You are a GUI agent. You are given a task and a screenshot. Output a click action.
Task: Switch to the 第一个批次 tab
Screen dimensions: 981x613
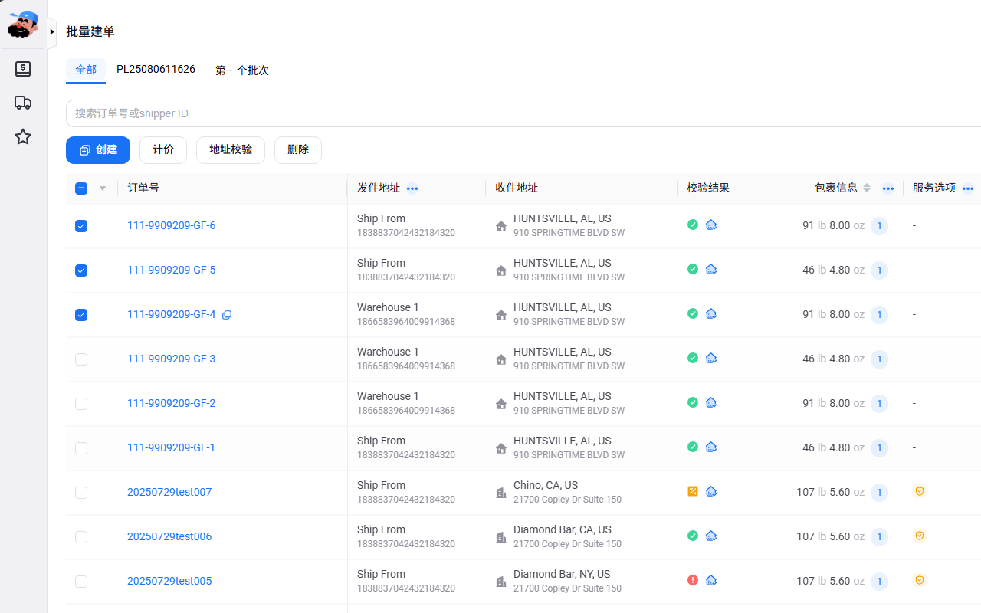point(242,70)
